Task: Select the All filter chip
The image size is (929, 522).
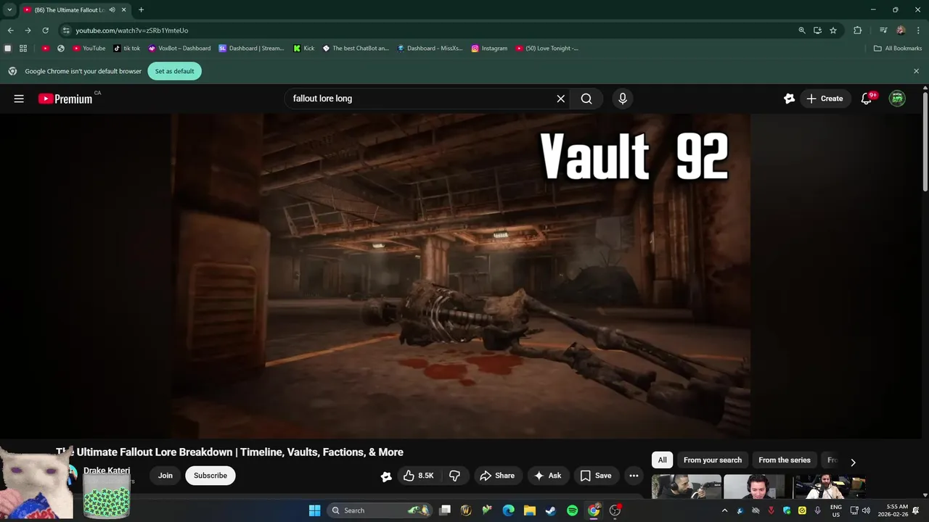Action: 662,460
